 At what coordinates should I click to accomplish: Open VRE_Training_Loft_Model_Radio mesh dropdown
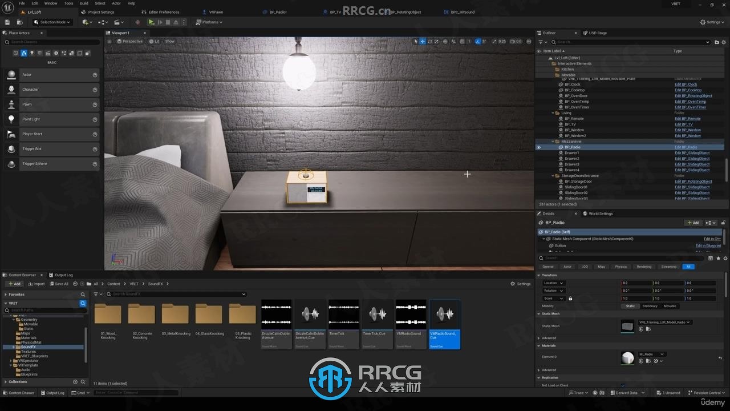(x=664, y=322)
